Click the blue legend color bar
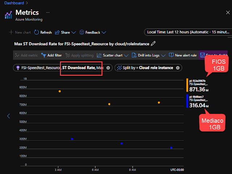The height and width of the screenshot is (174, 232). point(187,101)
